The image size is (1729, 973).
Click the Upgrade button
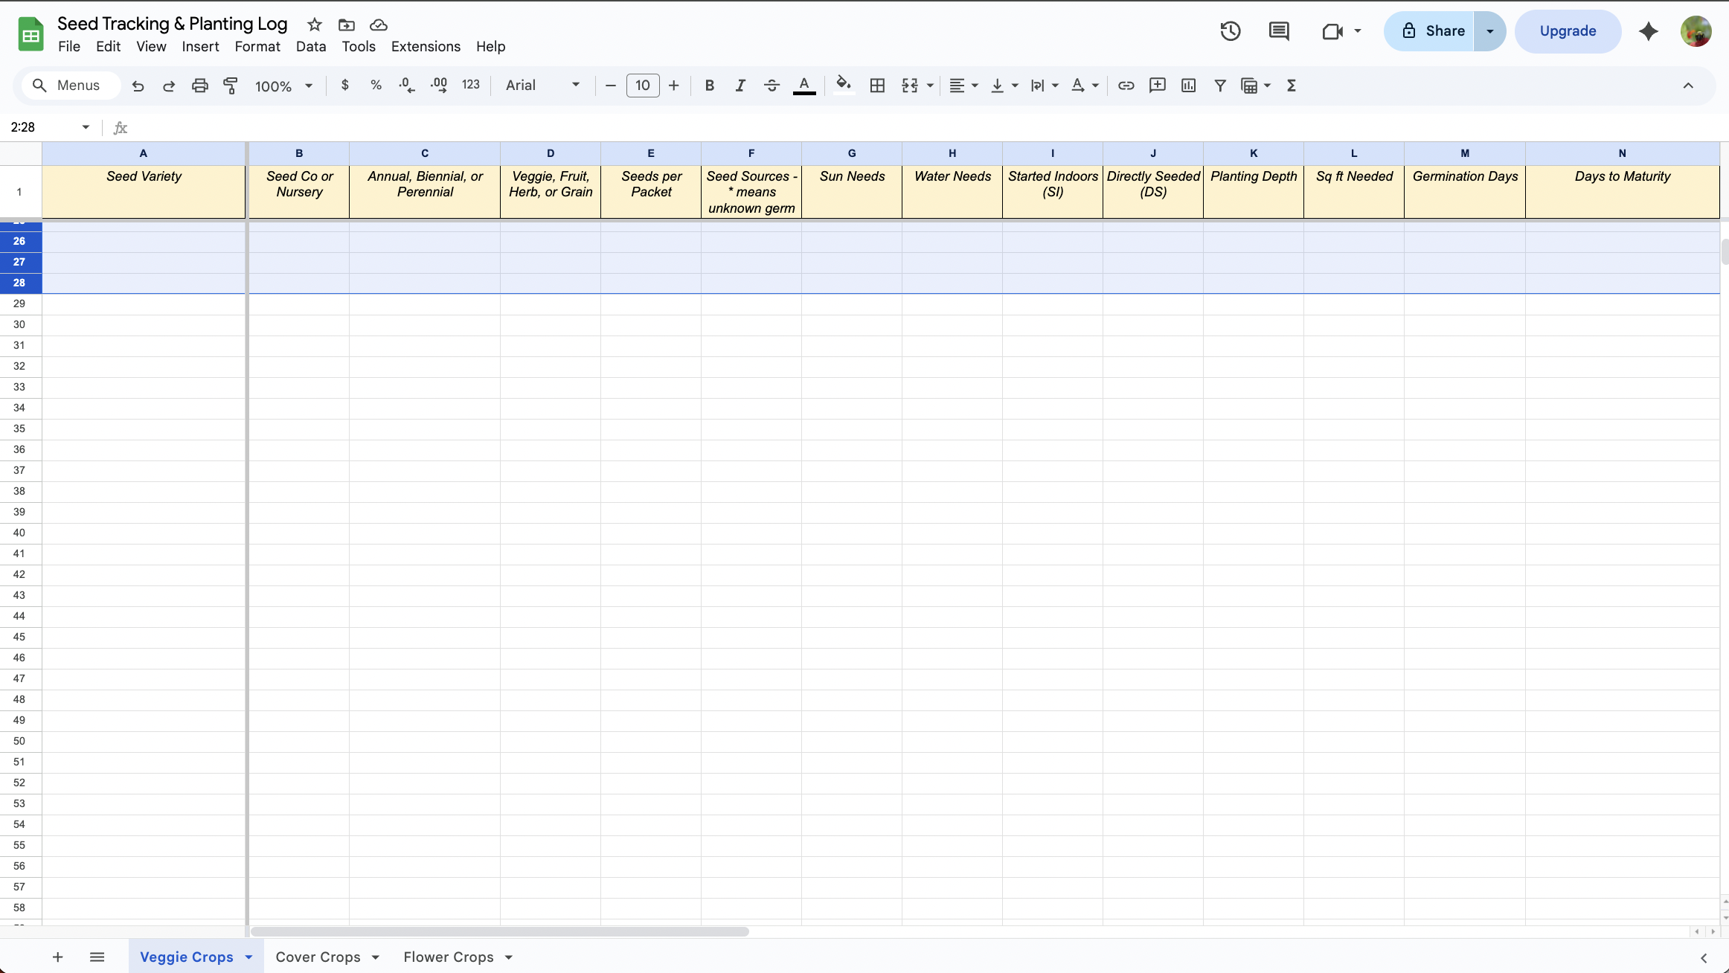click(x=1568, y=31)
